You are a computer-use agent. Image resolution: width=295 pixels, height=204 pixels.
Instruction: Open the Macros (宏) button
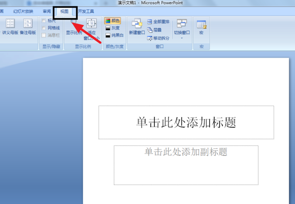tap(202, 27)
